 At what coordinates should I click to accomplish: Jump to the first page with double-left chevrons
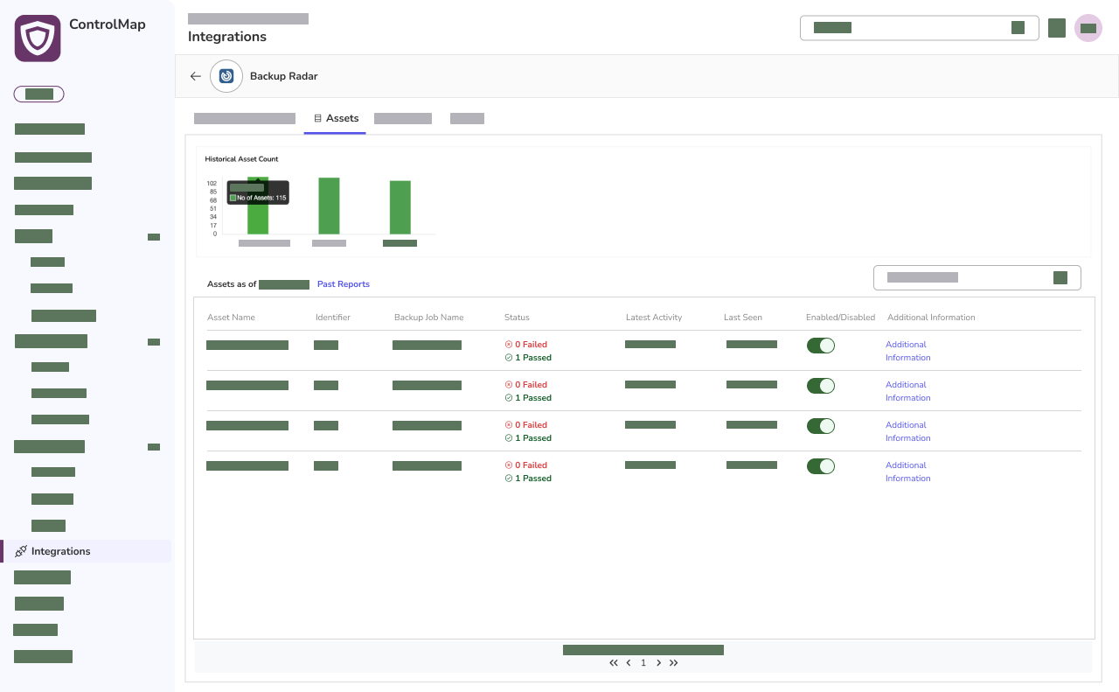(614, 663)
